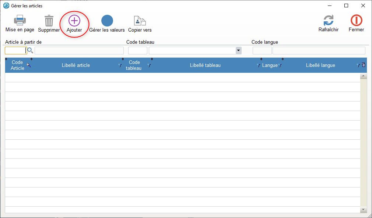Click the Code langue code input field

[262, 51]
